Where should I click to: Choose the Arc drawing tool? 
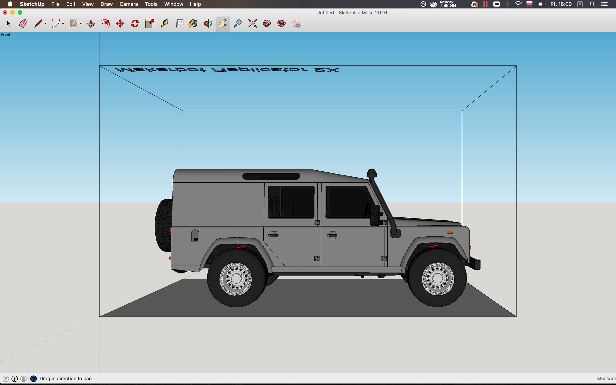coord(56,24)
